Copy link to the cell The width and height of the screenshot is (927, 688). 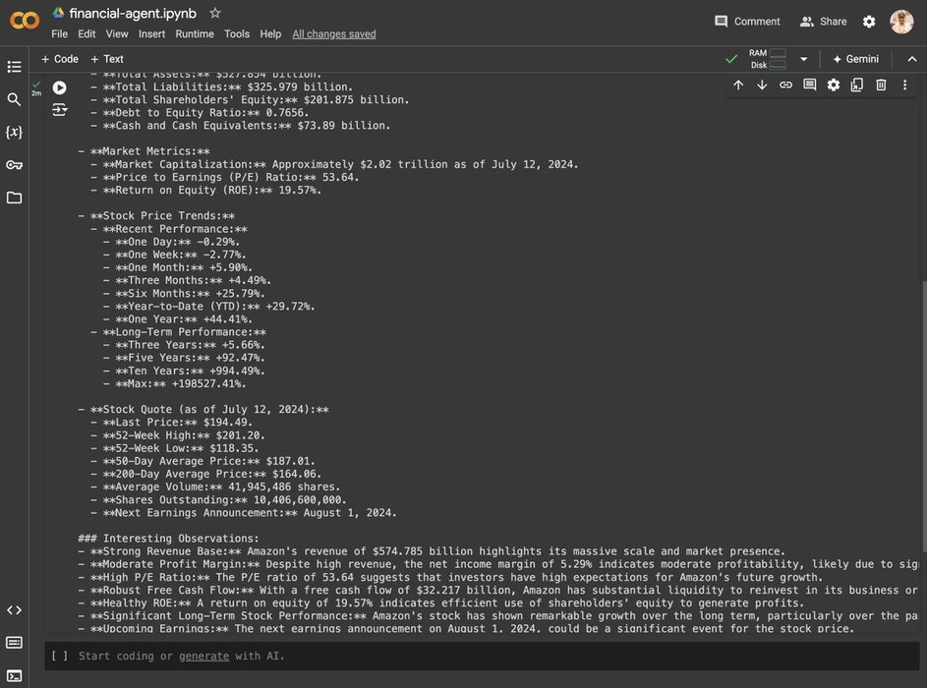(x=785, y=86)
